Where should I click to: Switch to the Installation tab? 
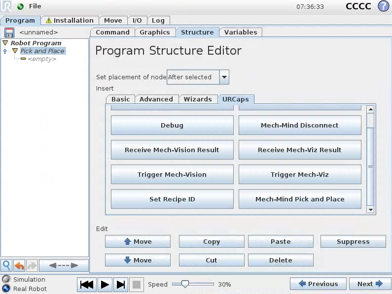point(70,21)
